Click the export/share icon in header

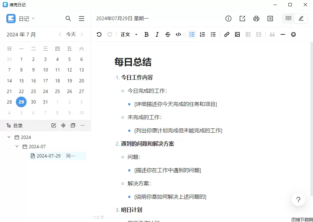(242, 19)
